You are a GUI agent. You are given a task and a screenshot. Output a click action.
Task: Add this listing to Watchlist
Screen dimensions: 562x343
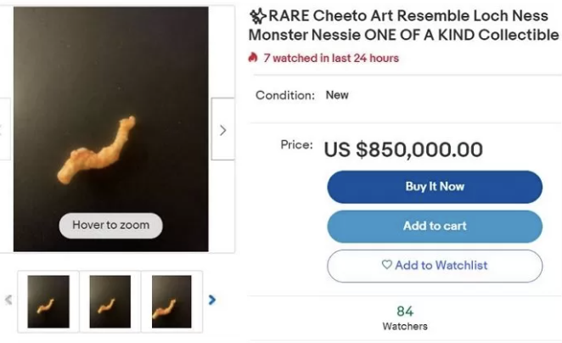[x=435, y=265]
